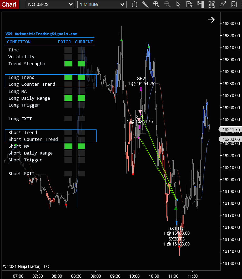This screenshot has height=279, width=242.
Task: Toggle the Short MA CURRENT green box
Action: (x=81, y=146)
